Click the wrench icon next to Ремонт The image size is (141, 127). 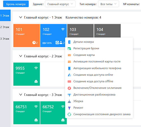coord(69,108)
